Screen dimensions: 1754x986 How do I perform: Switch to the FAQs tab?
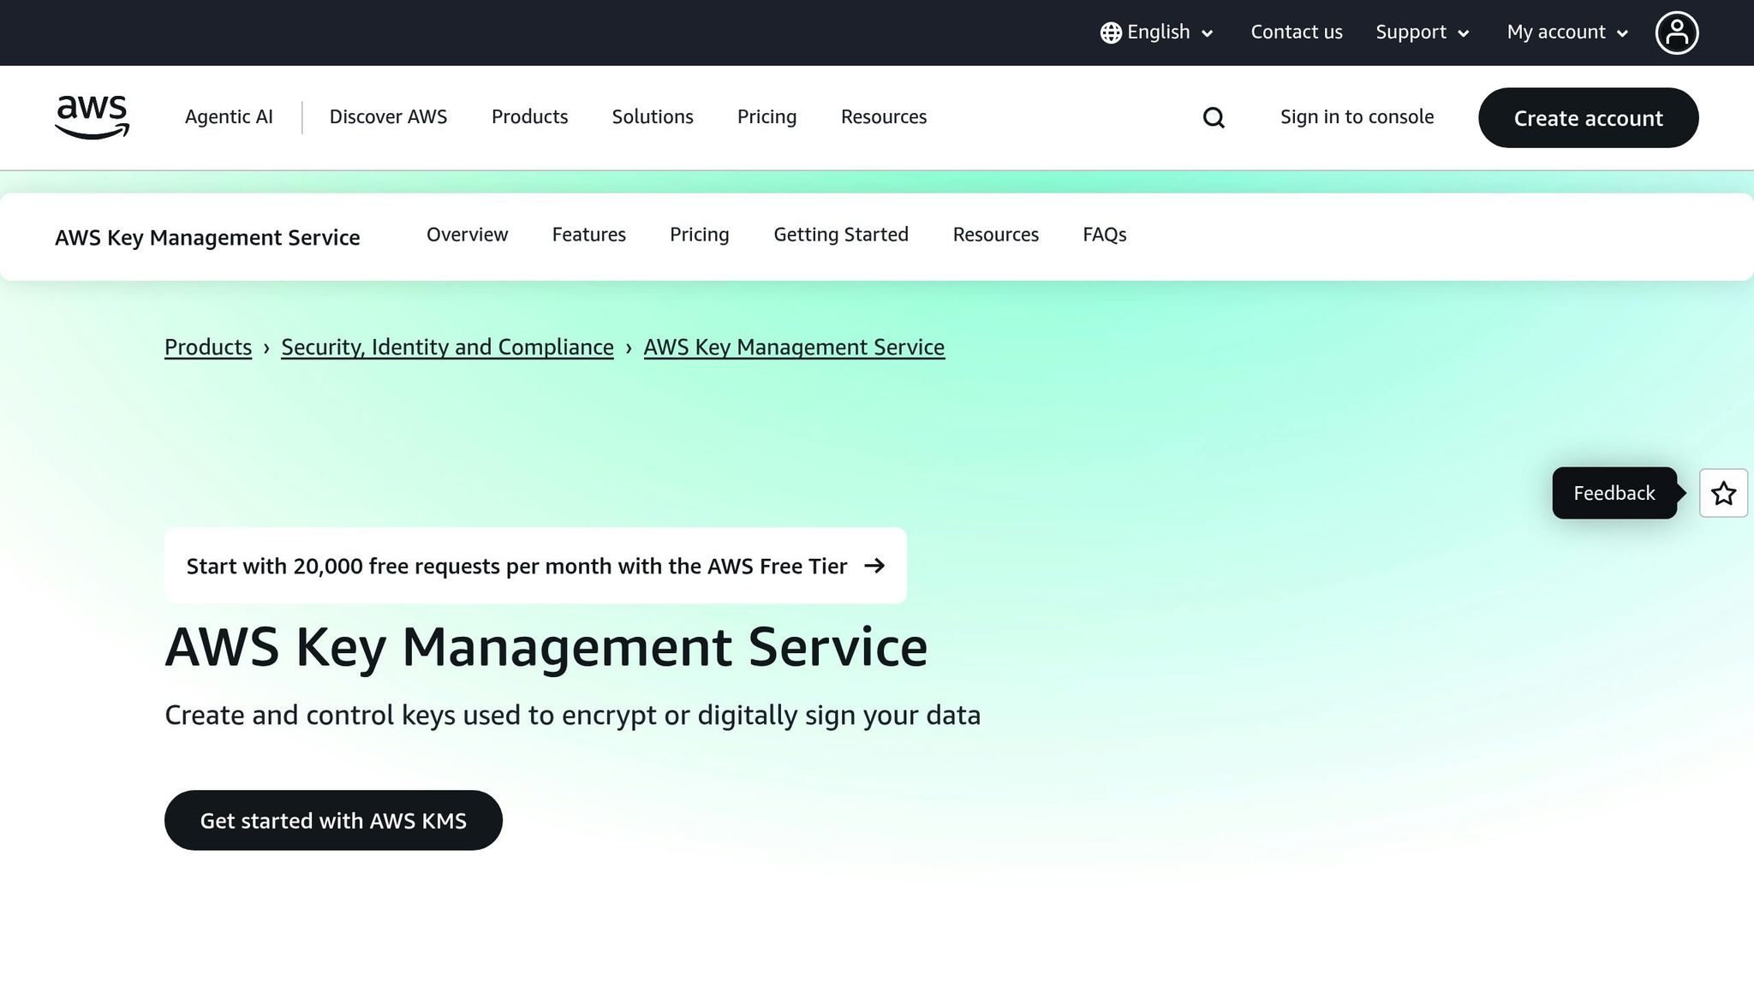pyautogui.click(x=1104, y=235)
